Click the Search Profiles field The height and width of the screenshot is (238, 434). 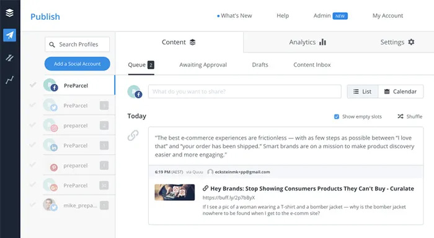pyautogui.click(x=77, y=45)
